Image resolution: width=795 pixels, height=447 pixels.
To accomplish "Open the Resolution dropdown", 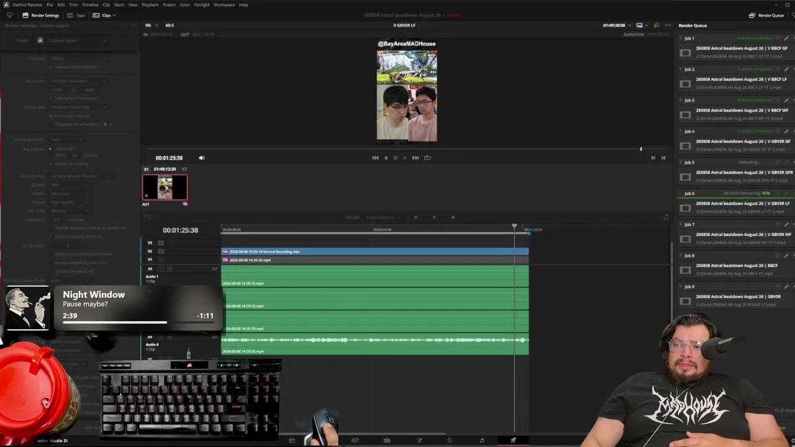I will [79, 81].
